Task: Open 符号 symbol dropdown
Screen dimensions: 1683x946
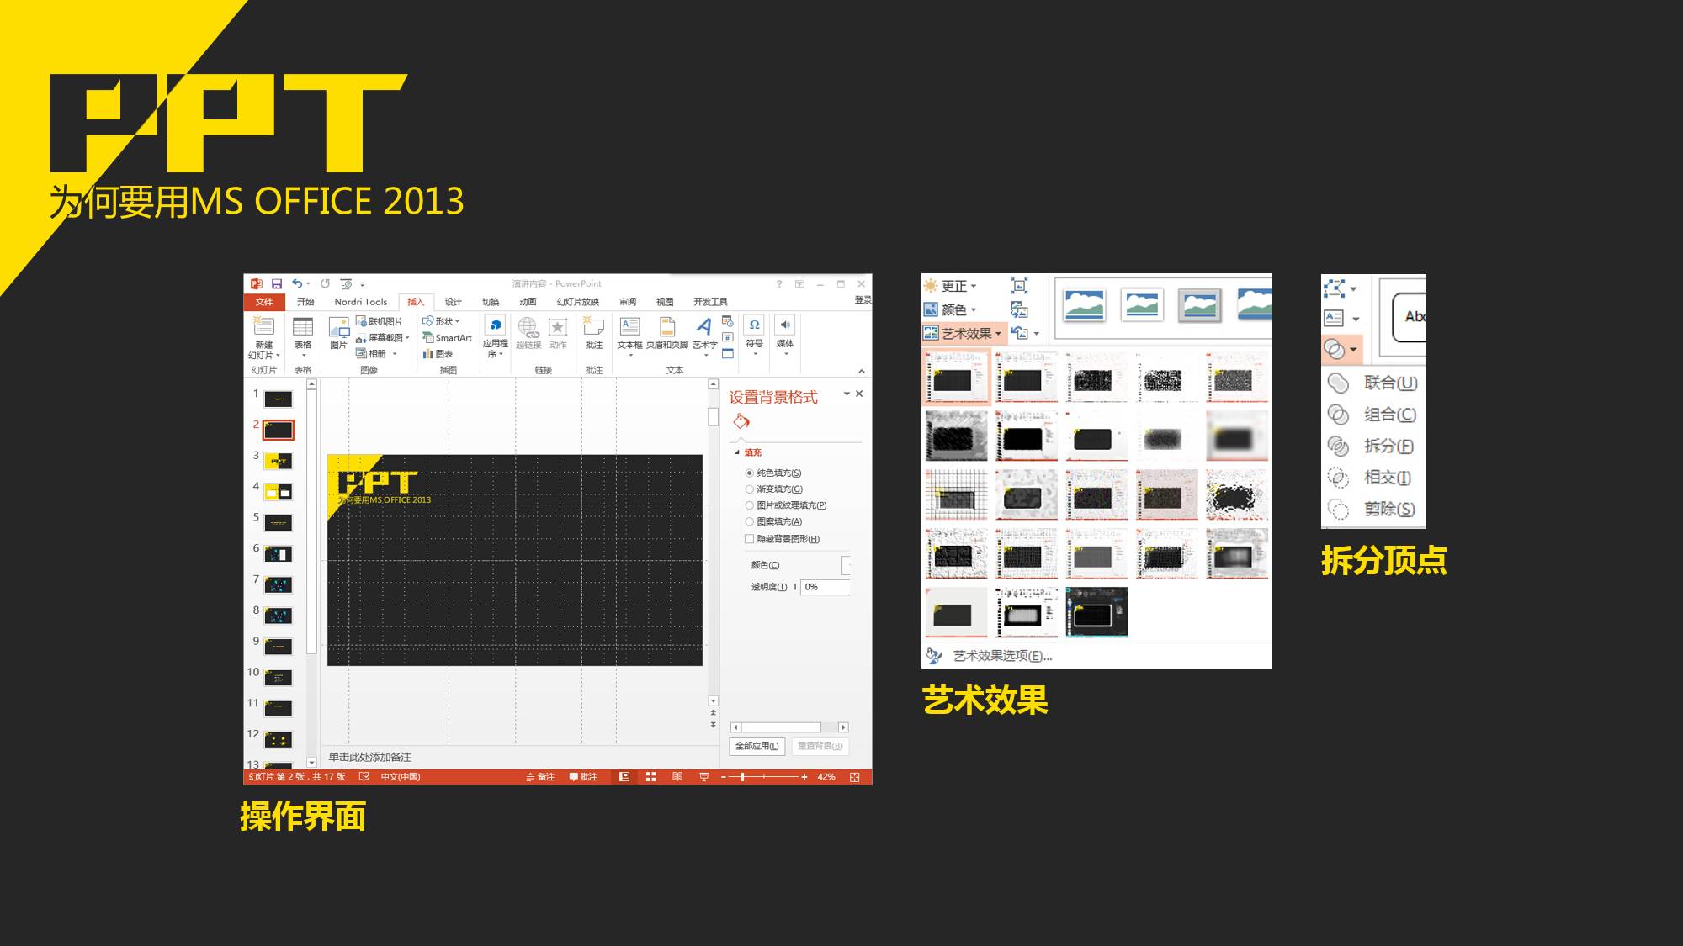Action: (x=755, y=336)
